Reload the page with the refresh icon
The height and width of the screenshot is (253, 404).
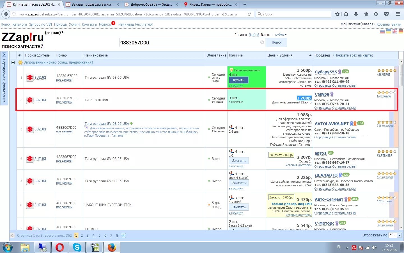tap(249, 14)
